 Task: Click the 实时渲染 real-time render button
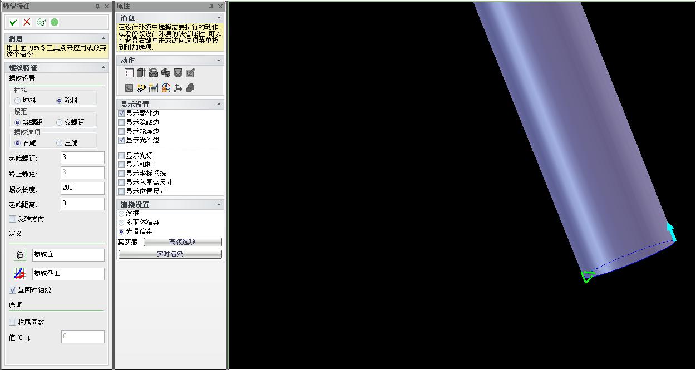tap(170, 254)
